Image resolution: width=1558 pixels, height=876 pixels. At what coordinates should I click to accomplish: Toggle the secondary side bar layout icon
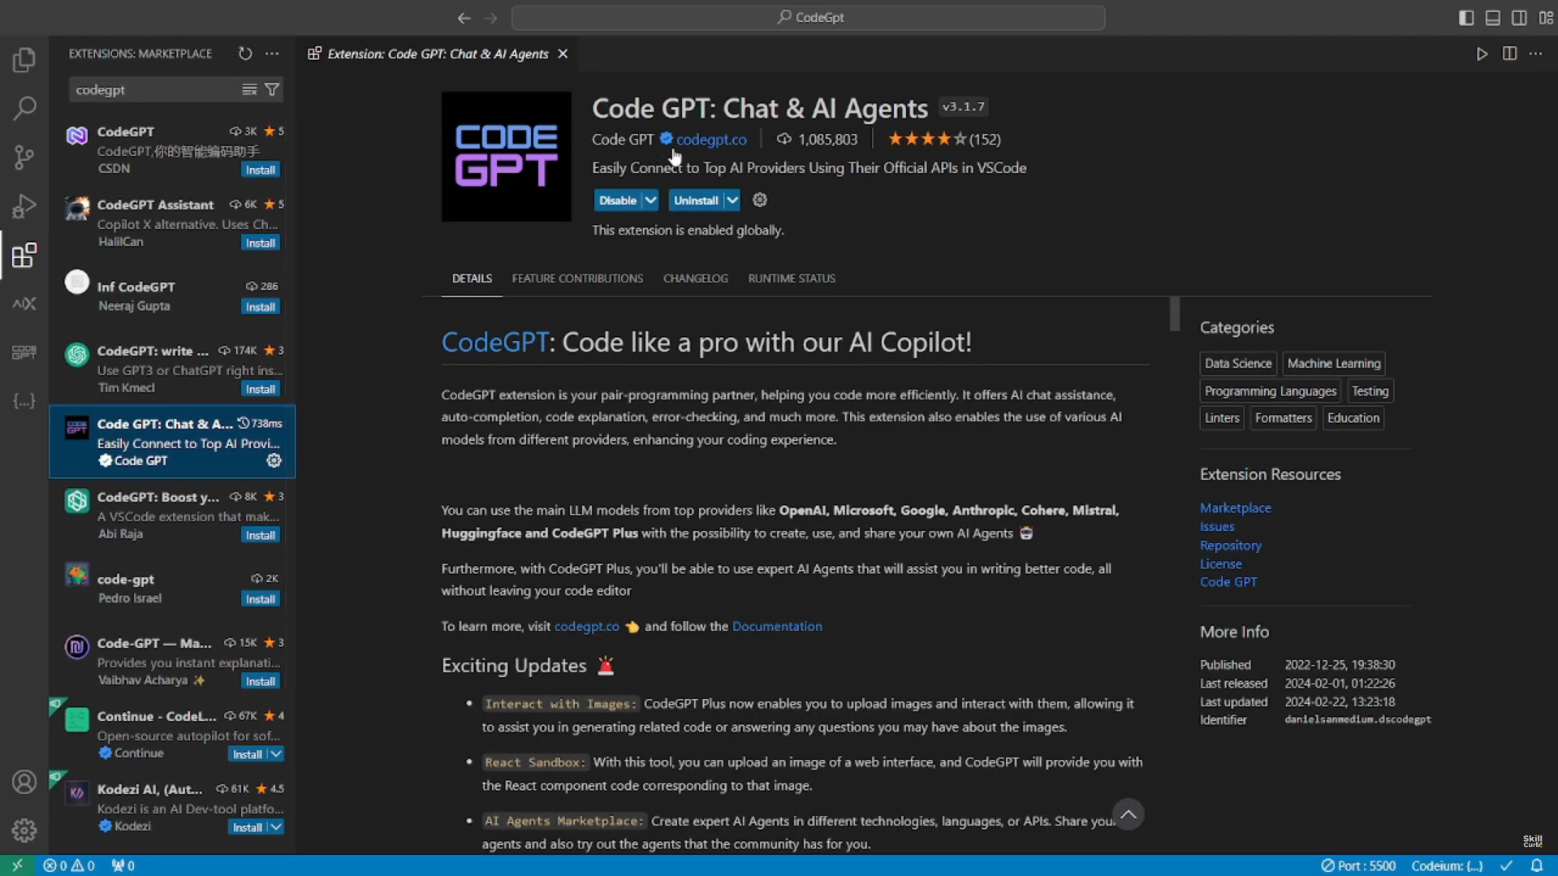click(x=1519, y=17)
